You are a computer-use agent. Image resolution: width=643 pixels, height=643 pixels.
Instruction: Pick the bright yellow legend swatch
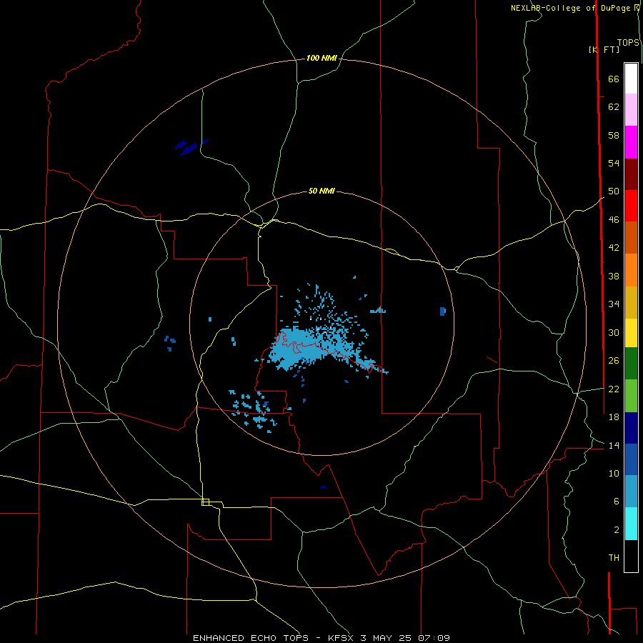click(x=631, y=332)
